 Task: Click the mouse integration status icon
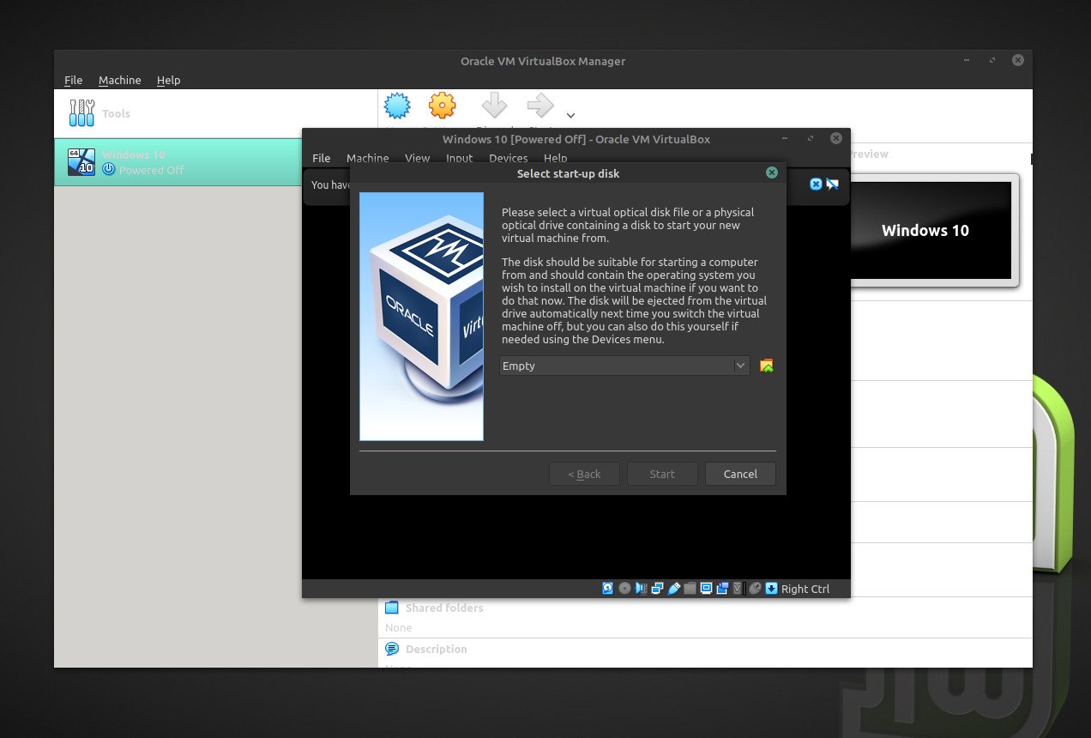(755, 589)
